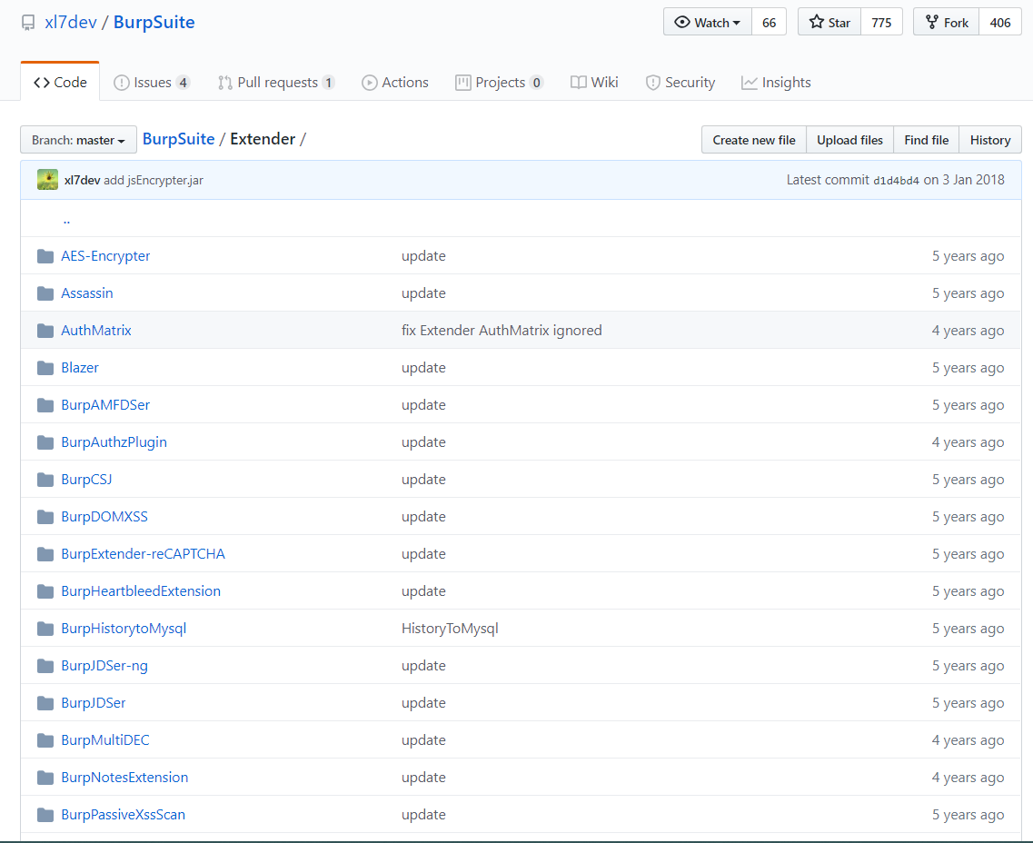Click the BurpExtender-reCAPTCHA folder icon
This screenshot has height=843, width=1033.
(x=45, y=554)
